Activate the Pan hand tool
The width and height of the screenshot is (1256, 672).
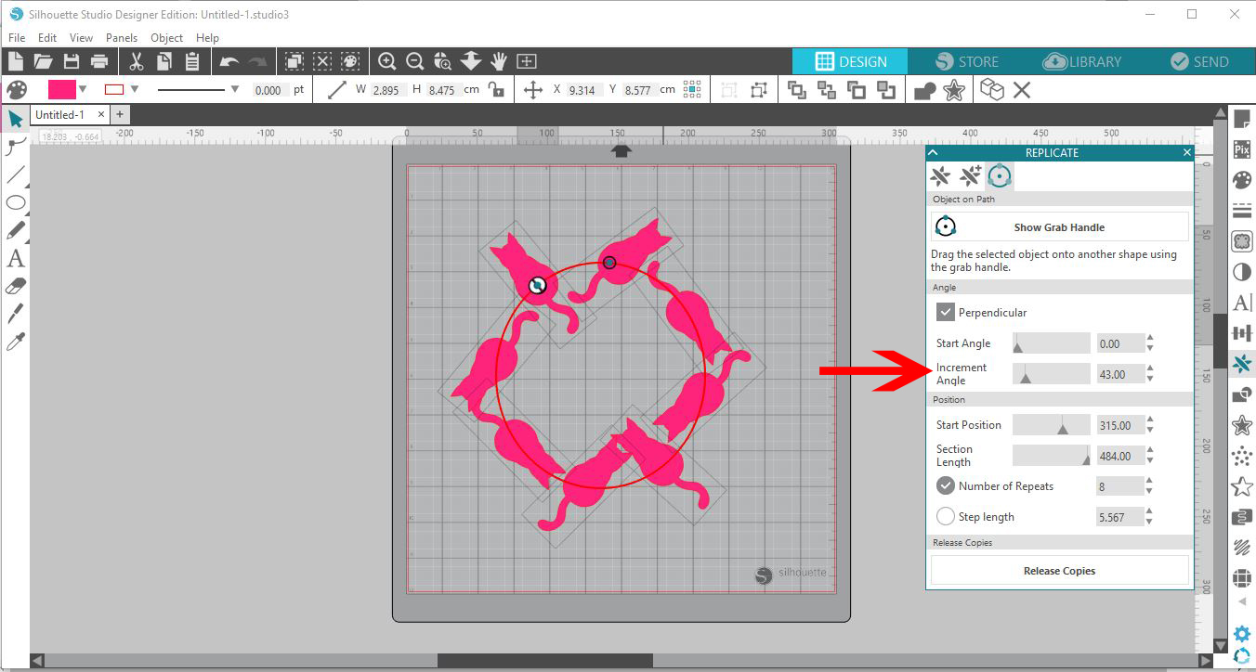[499, 61]
